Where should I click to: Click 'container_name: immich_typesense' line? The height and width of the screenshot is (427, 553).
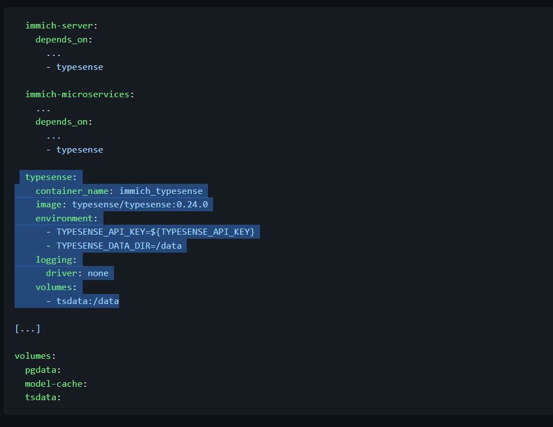(119, 191)
